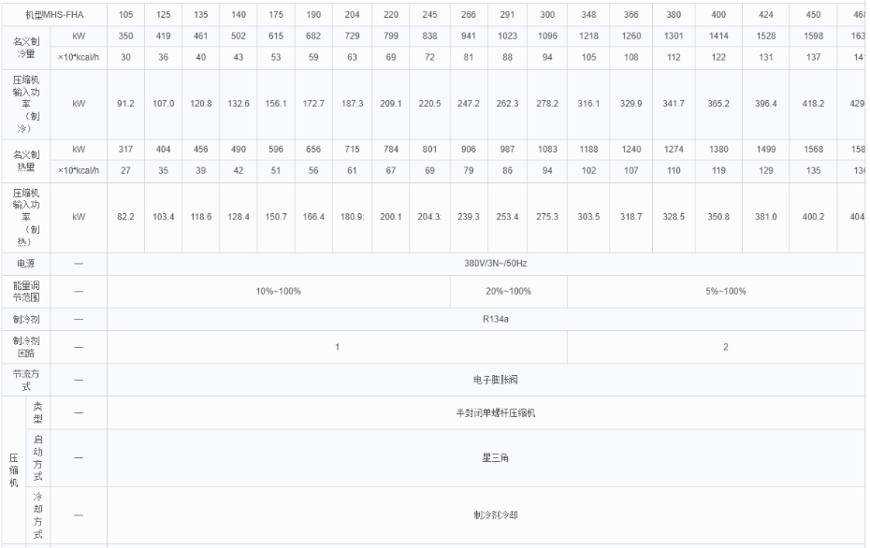This screenshot has width=870, height=548.
Task: Select model column 450
Action: tap(812, 14)
